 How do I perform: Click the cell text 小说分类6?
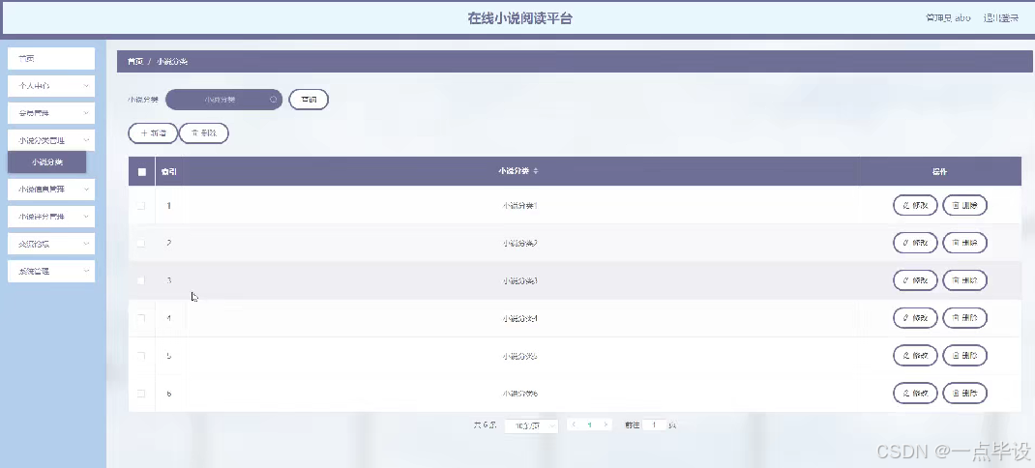[x=520, y=394]
